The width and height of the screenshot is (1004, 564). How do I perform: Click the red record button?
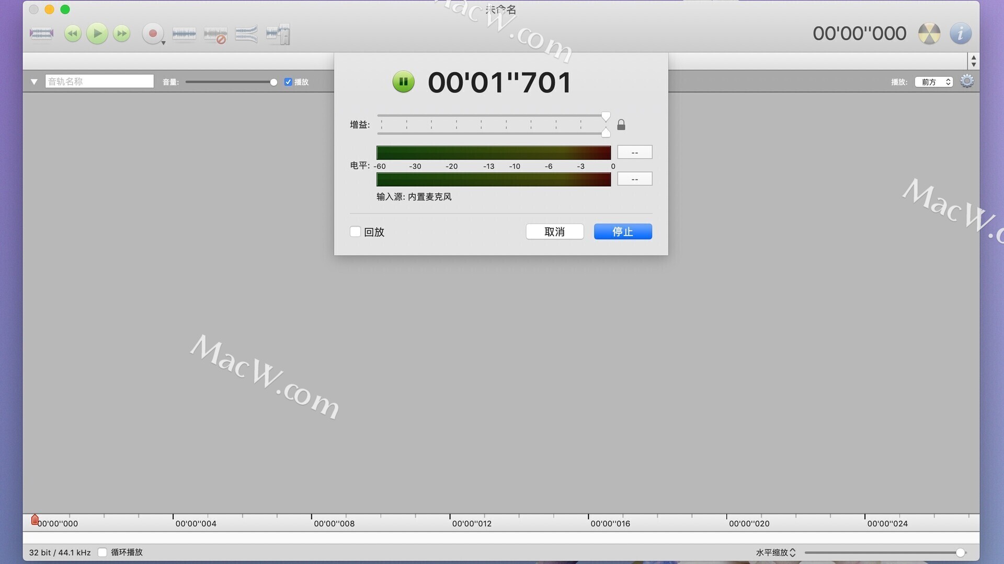(153, 34)
